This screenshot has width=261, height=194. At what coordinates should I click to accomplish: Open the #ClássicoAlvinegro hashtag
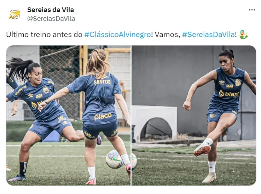117,35
